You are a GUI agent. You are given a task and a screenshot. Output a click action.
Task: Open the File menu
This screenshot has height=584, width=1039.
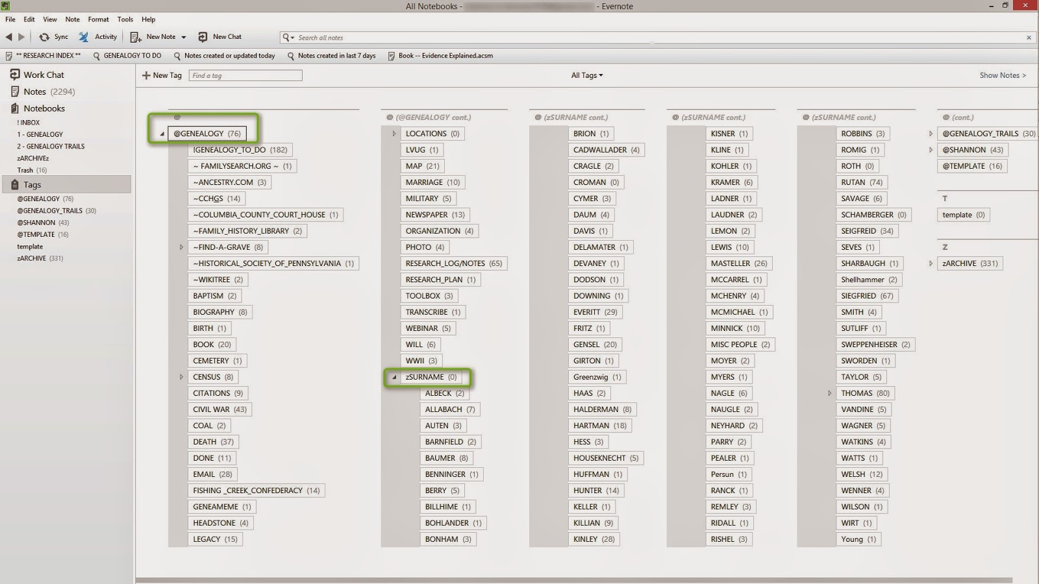[x=10, y=19]
